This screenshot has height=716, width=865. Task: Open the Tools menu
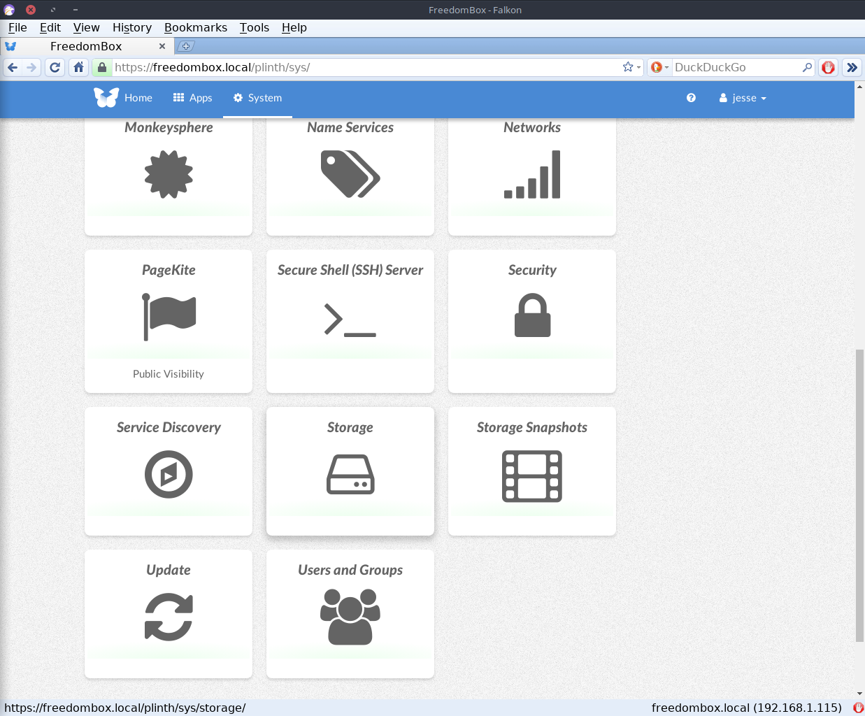pyautogui.click(x=255, y=27)
